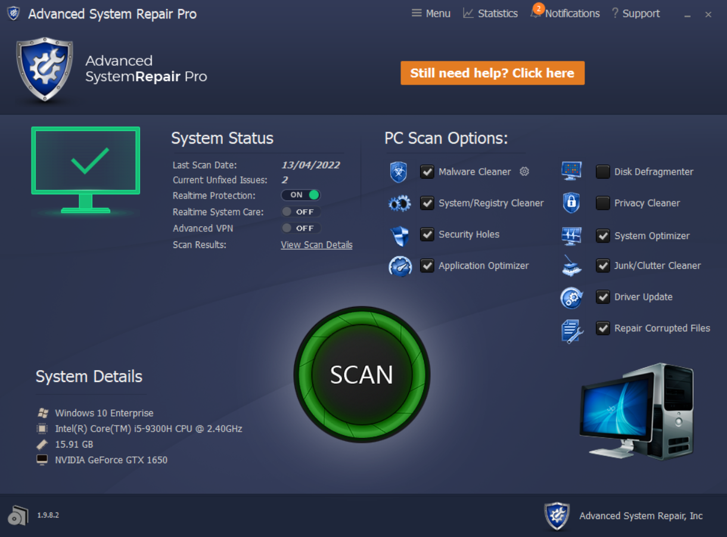Screen dimensions: 727x537
Task: Click the version number 1.9.8.2
Action: click(48, 515)
